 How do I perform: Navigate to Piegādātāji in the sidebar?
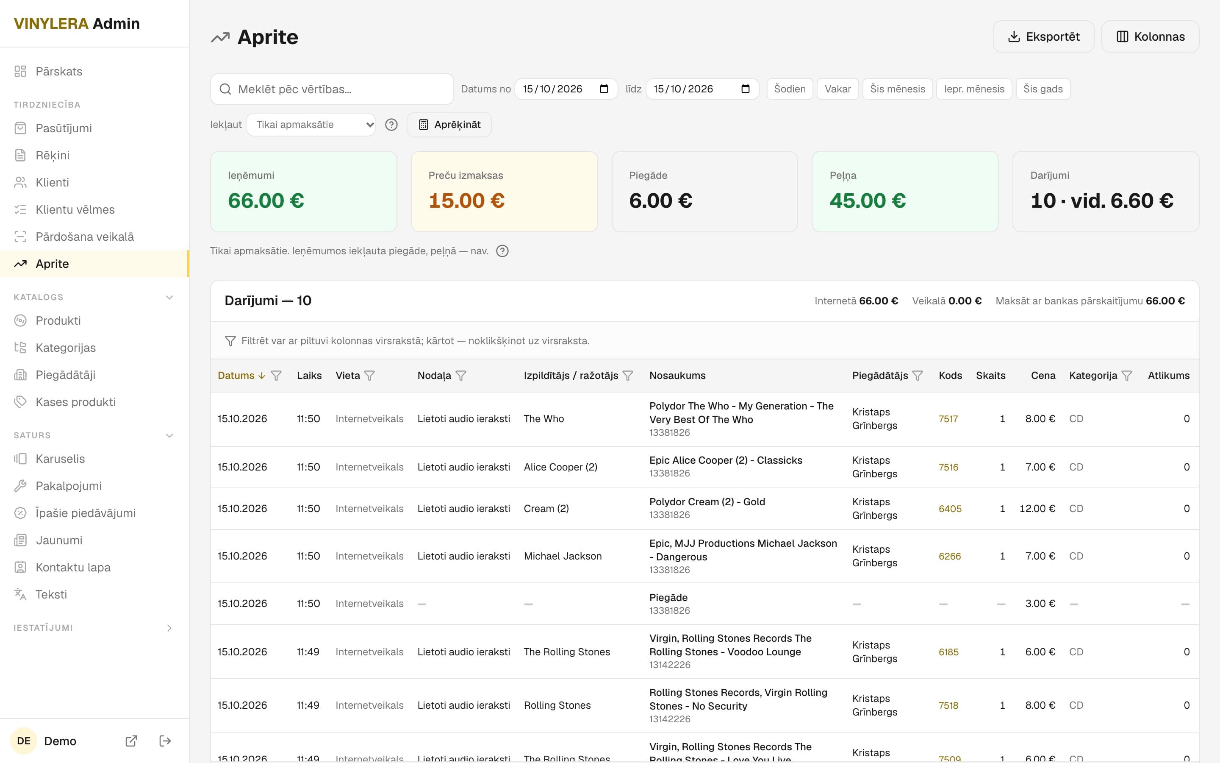coord(94,375)
